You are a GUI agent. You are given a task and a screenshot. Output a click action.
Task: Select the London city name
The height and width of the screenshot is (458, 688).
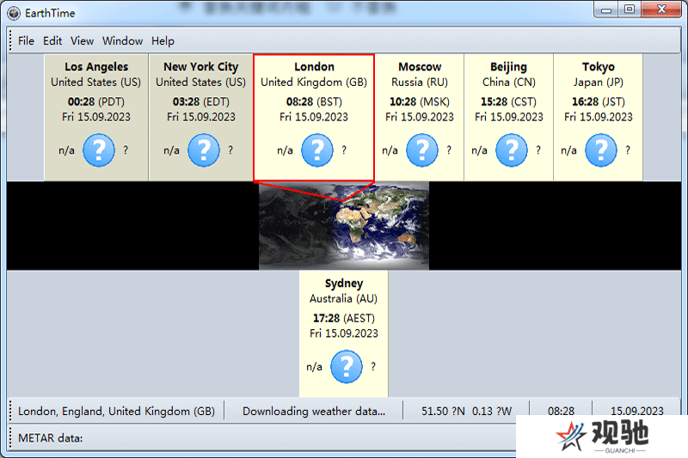314,67
